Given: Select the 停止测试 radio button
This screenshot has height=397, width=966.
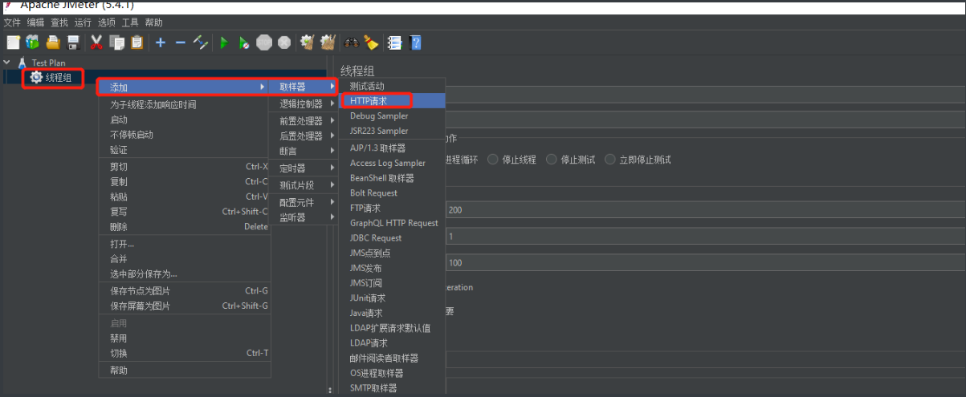Looking at the screenshot, I should coord(552,160).
